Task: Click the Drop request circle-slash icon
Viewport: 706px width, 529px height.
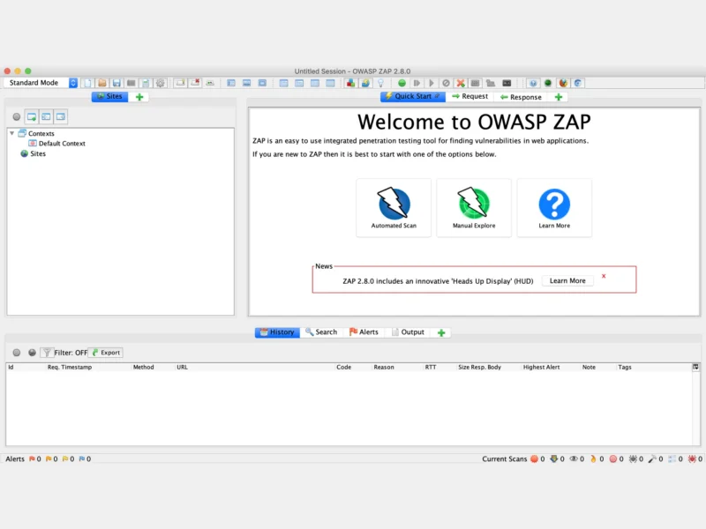Action: [x=446, y=83]
